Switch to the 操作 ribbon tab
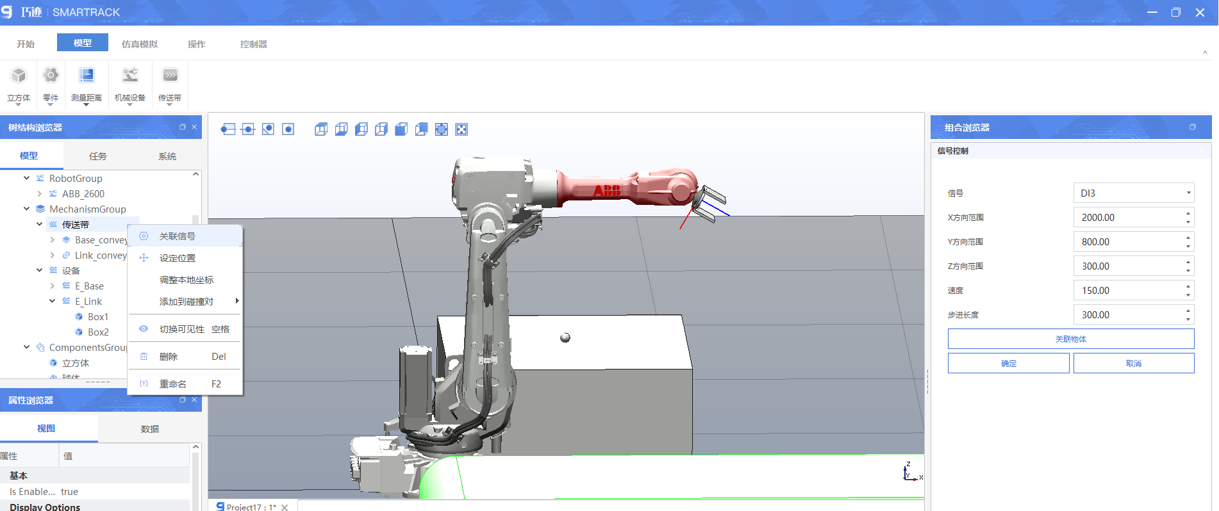This screenshot has height=511, width=1219. click(197, 44)
